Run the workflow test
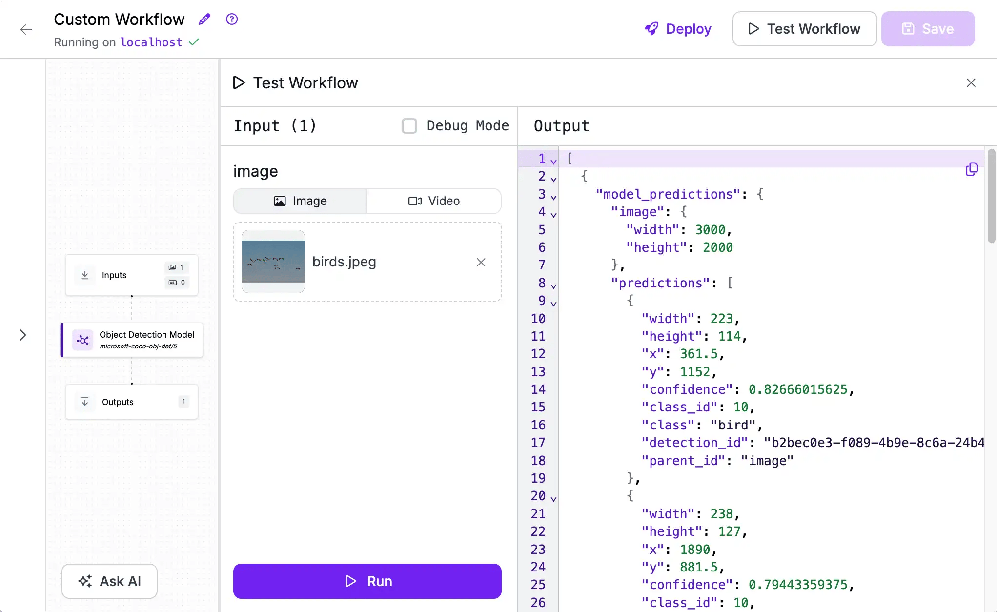997x612 pixels. point(367,581)
